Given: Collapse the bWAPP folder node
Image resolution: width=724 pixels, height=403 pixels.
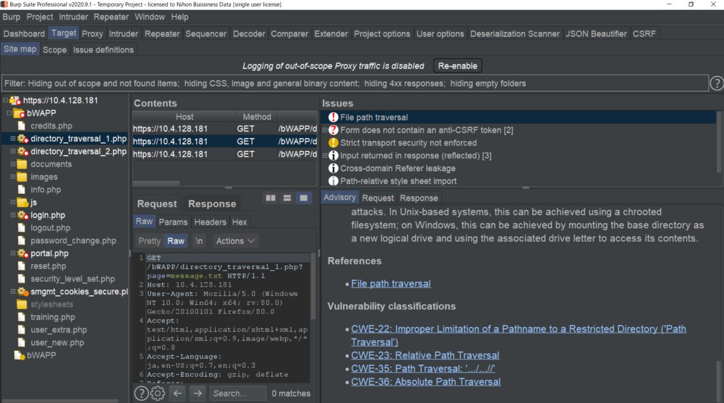Looking at the screenshot, I should click(9, 113).
